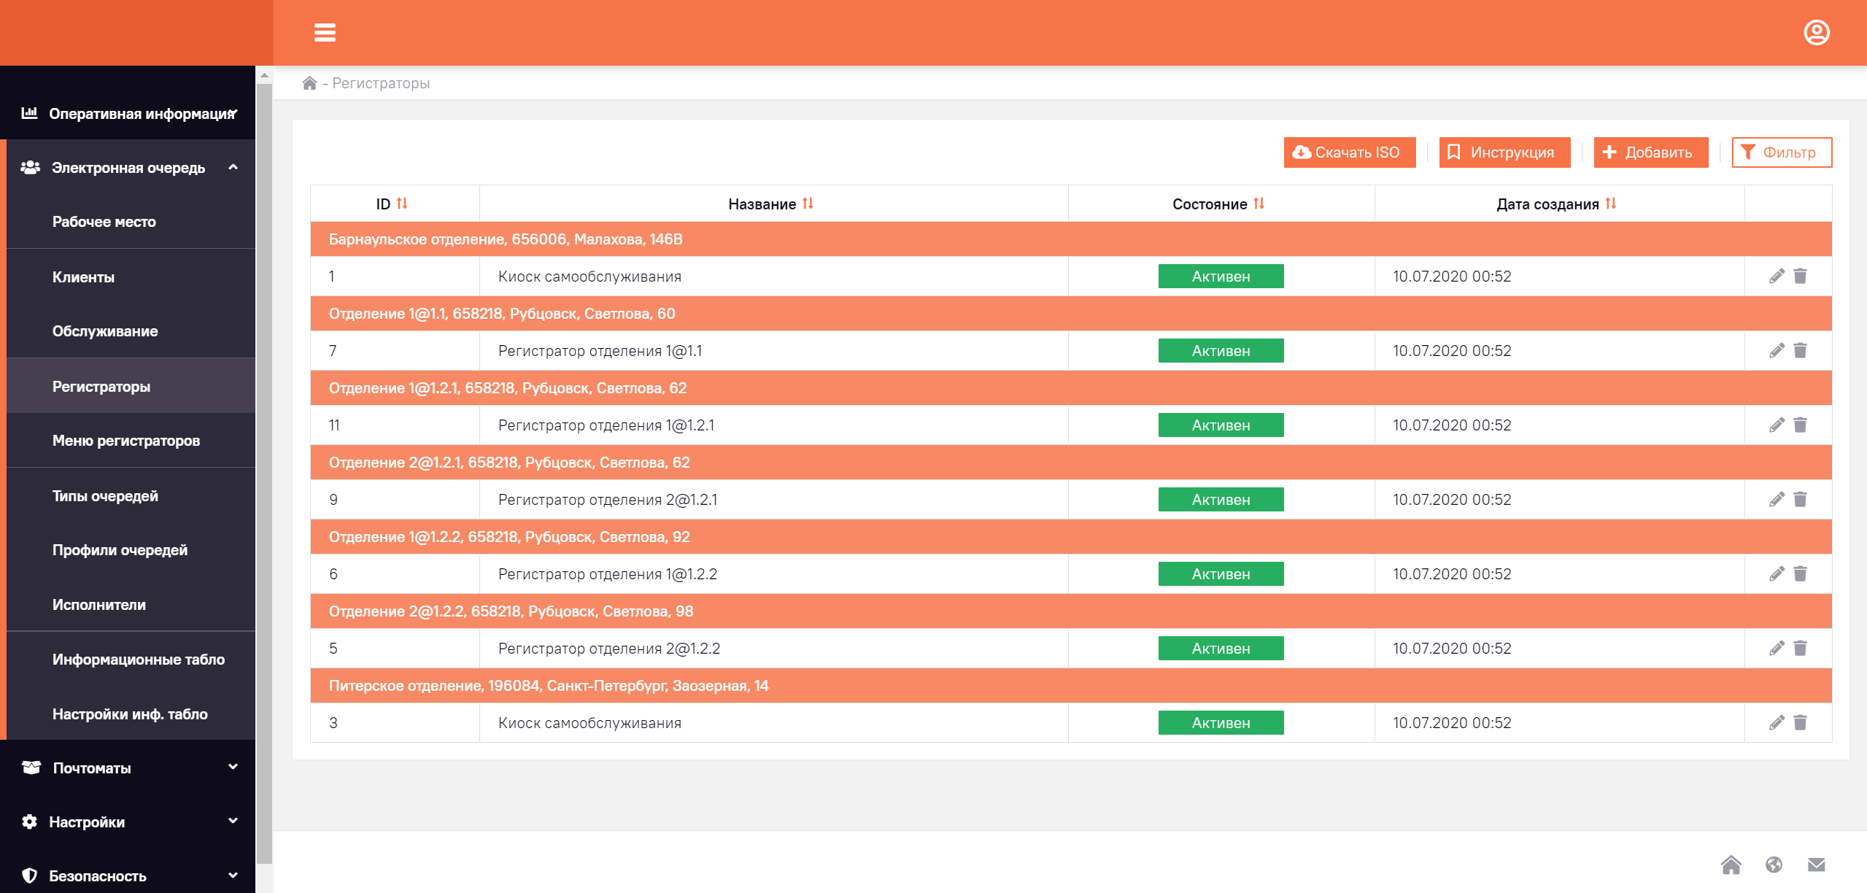Viewport: 1867px width, 893px height.
Task: Click Регистратор отделения 1@1.1 name cell
Action: click(774, 351)
